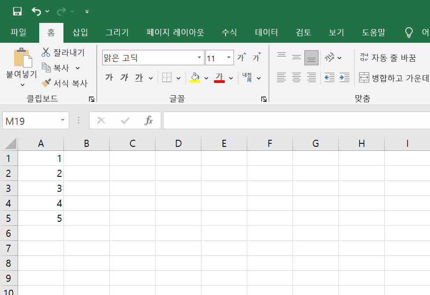
Task: Open the 페이지 레이아웃 tab
Action: (x=175, y=32)
